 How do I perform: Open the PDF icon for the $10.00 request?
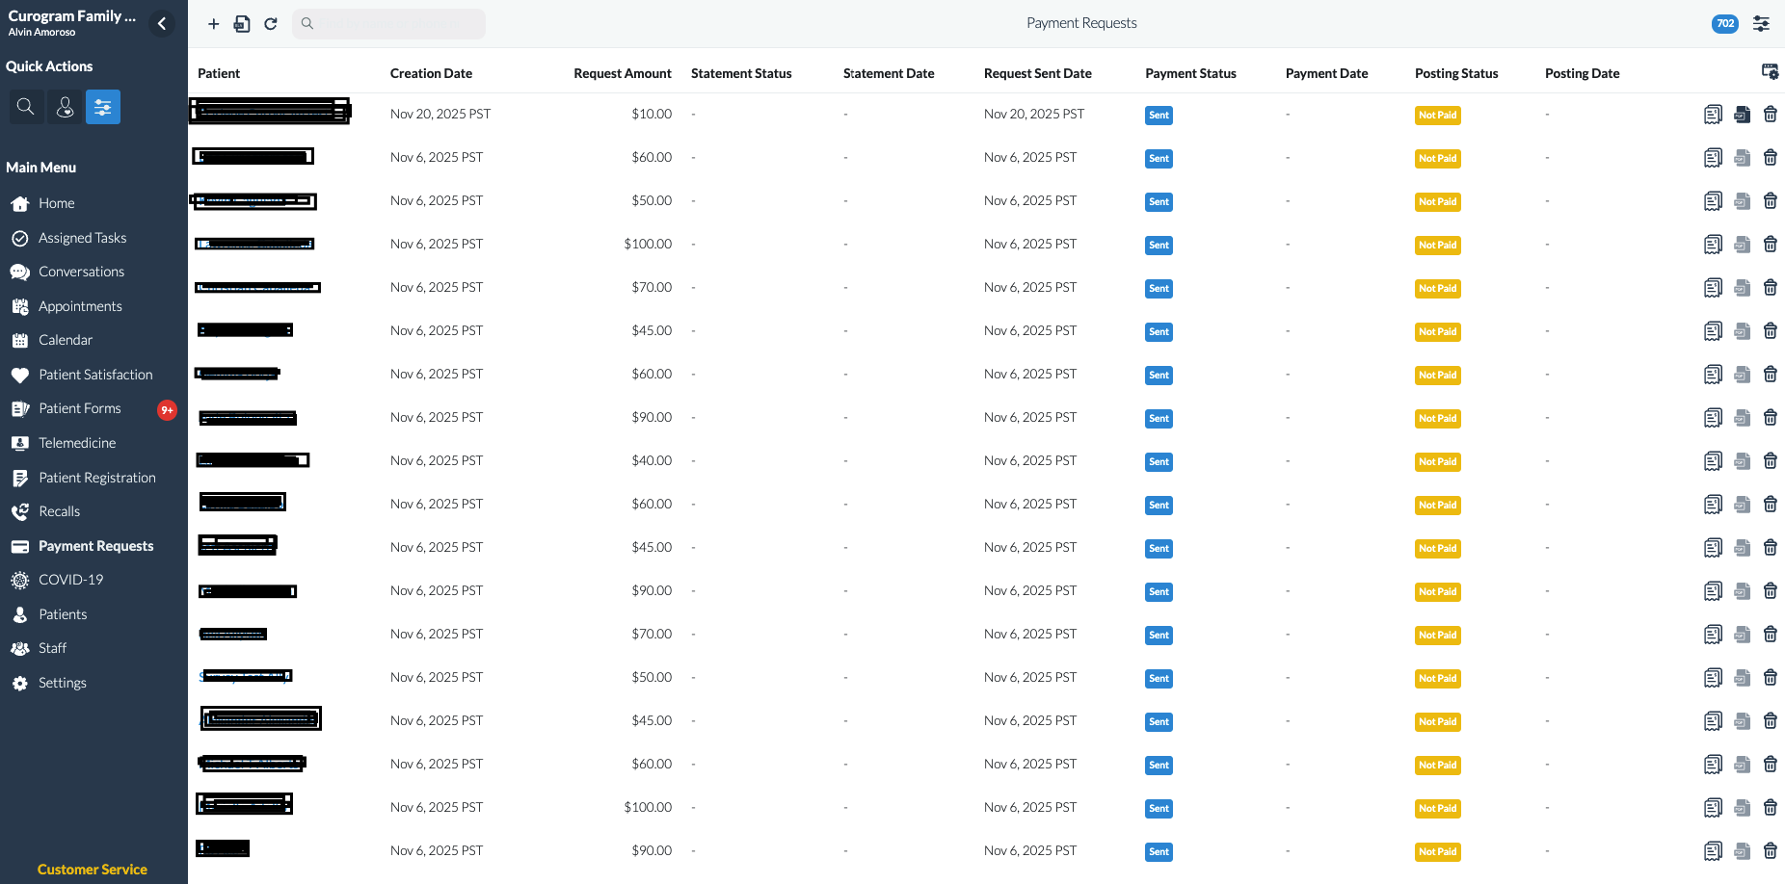coord(1742,115)
